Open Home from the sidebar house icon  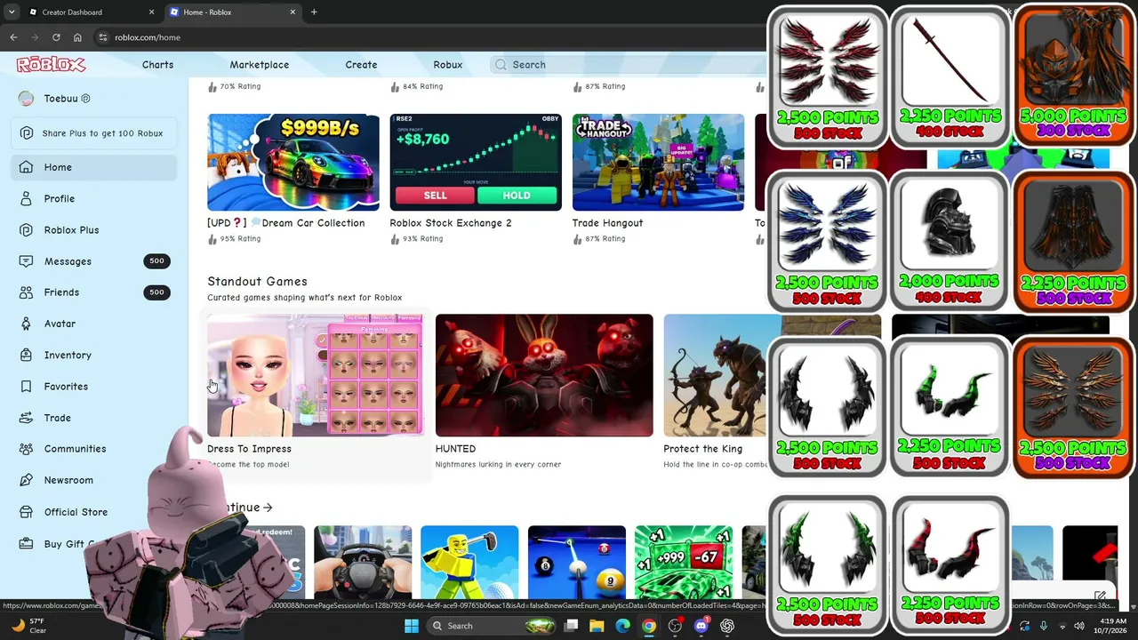click(26, 167)
